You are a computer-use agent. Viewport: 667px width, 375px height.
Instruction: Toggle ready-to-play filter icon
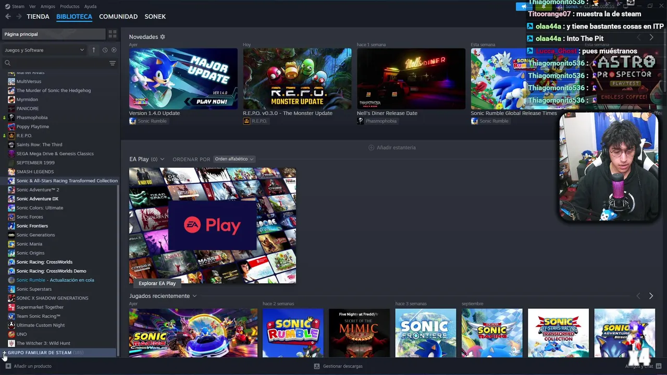114,50
